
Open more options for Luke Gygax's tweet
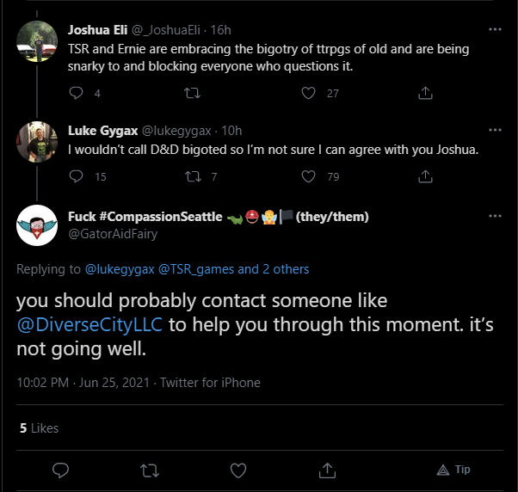[x=495, y=130]
